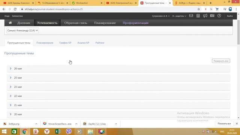Select the Пропущенные темы sub-tab

pos(19,43)
